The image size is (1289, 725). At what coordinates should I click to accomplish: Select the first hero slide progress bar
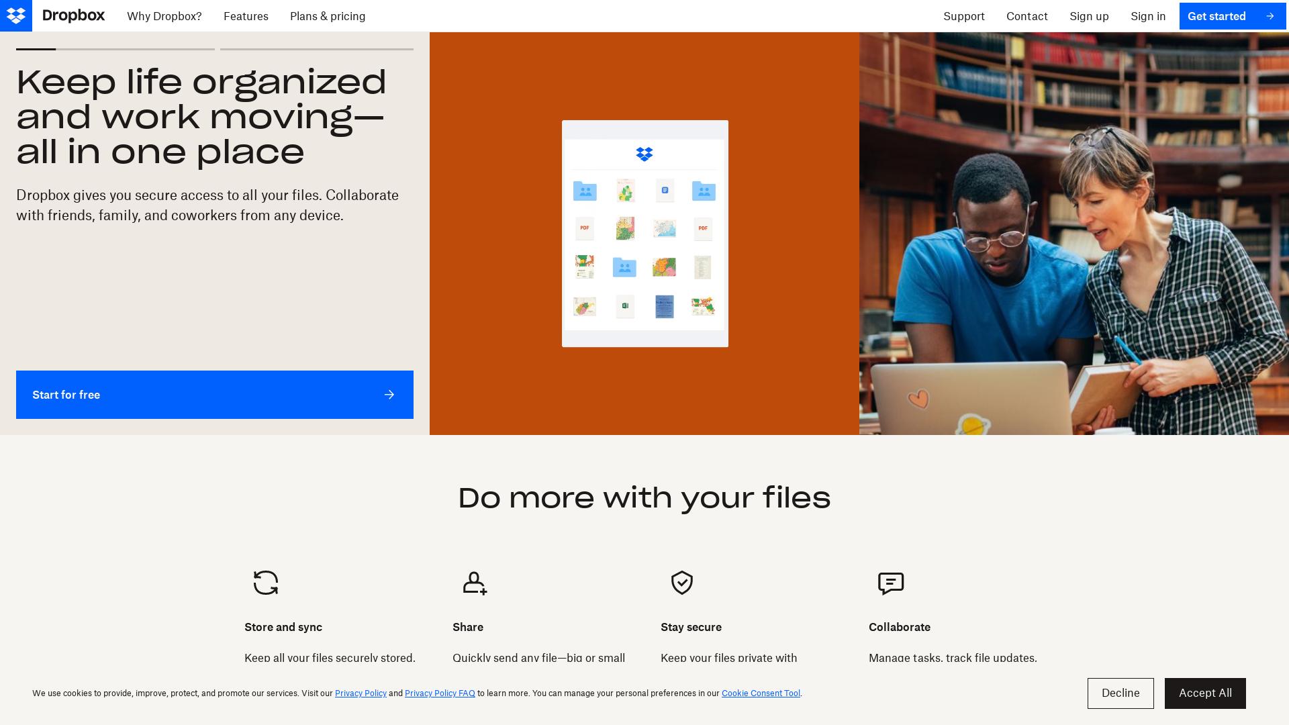coord(115,49)
